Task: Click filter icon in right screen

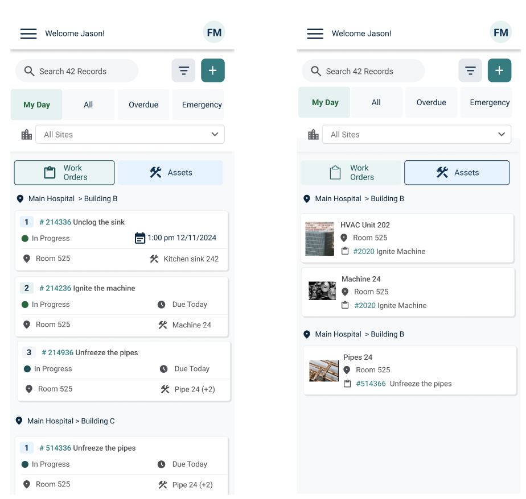Action: tap(470, 70)
